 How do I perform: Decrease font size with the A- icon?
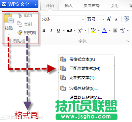117,19
